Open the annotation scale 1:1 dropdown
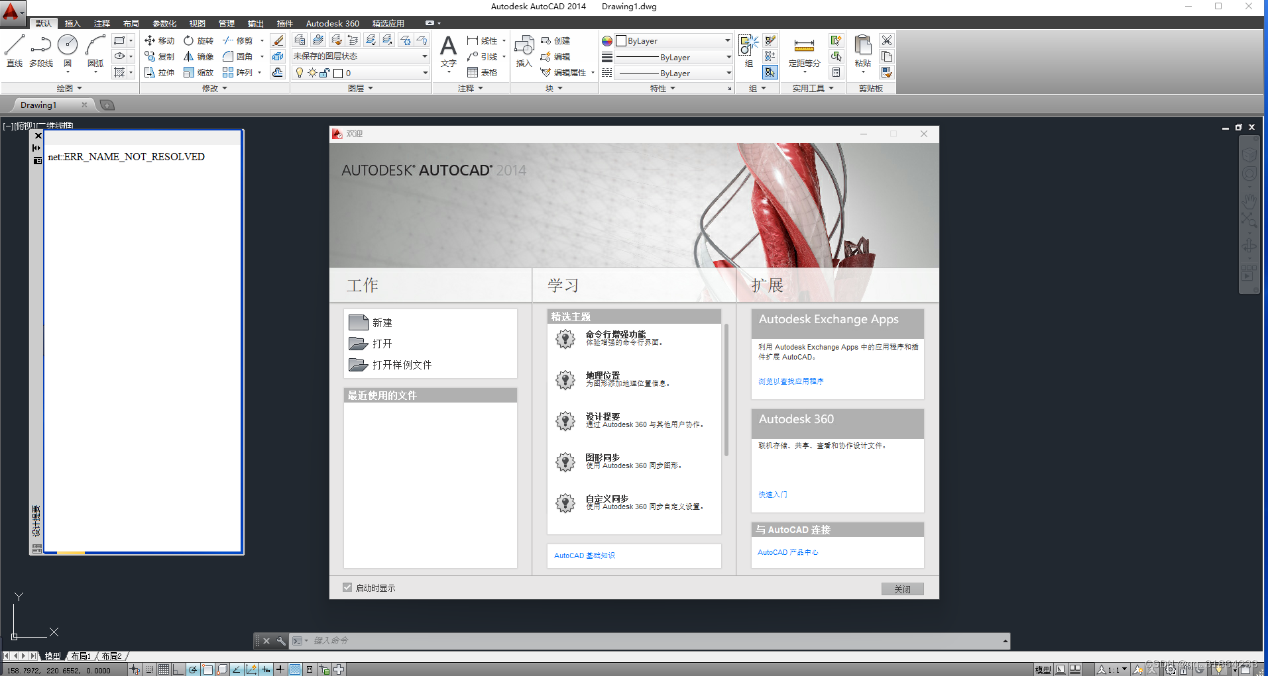 click(x=1112, y=669)
